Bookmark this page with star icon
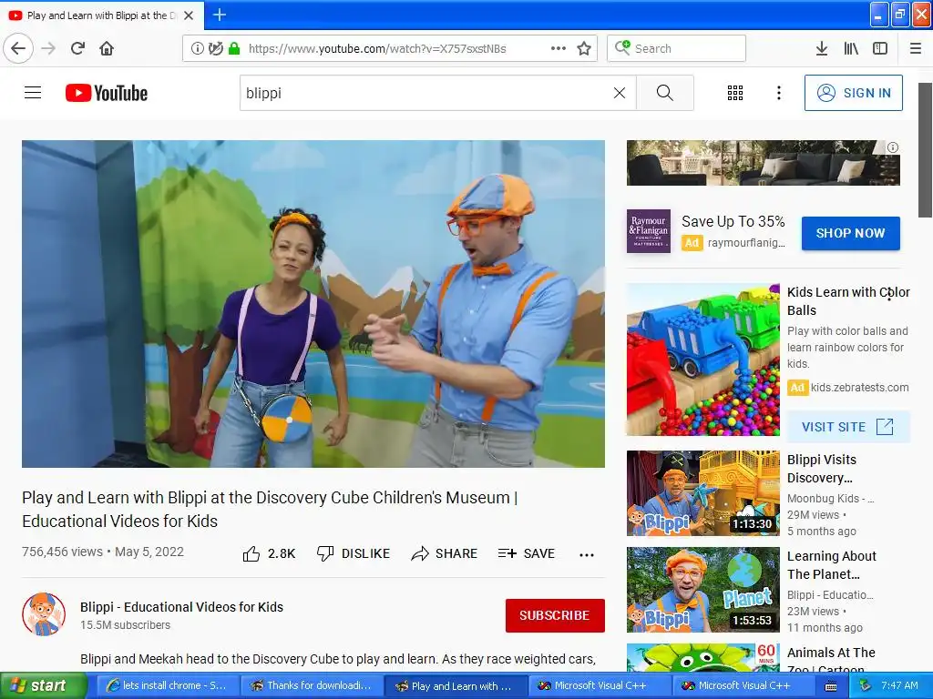Viewport: 933px width, 699px height. [x=584, y=48]
